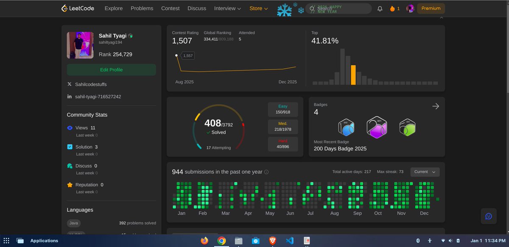Open the show desktop taskbar icon
Image resolution: width=509 pixels, height=247 pixels.
[20, 241]
